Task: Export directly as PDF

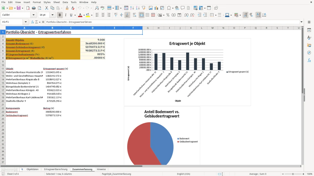Action: tap(28, 8)
